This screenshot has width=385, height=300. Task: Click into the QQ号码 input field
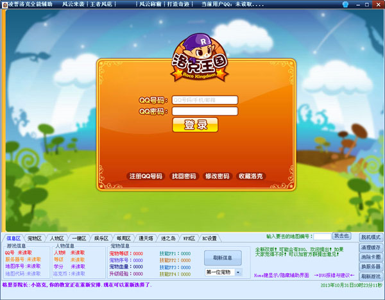click(x=205, y=100)
